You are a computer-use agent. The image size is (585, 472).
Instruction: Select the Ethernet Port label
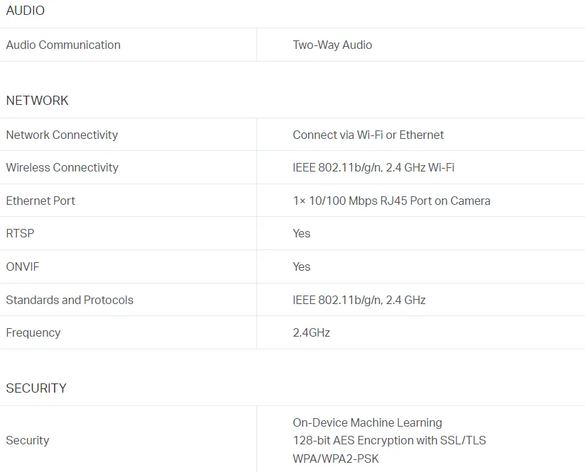pos(40,201)
